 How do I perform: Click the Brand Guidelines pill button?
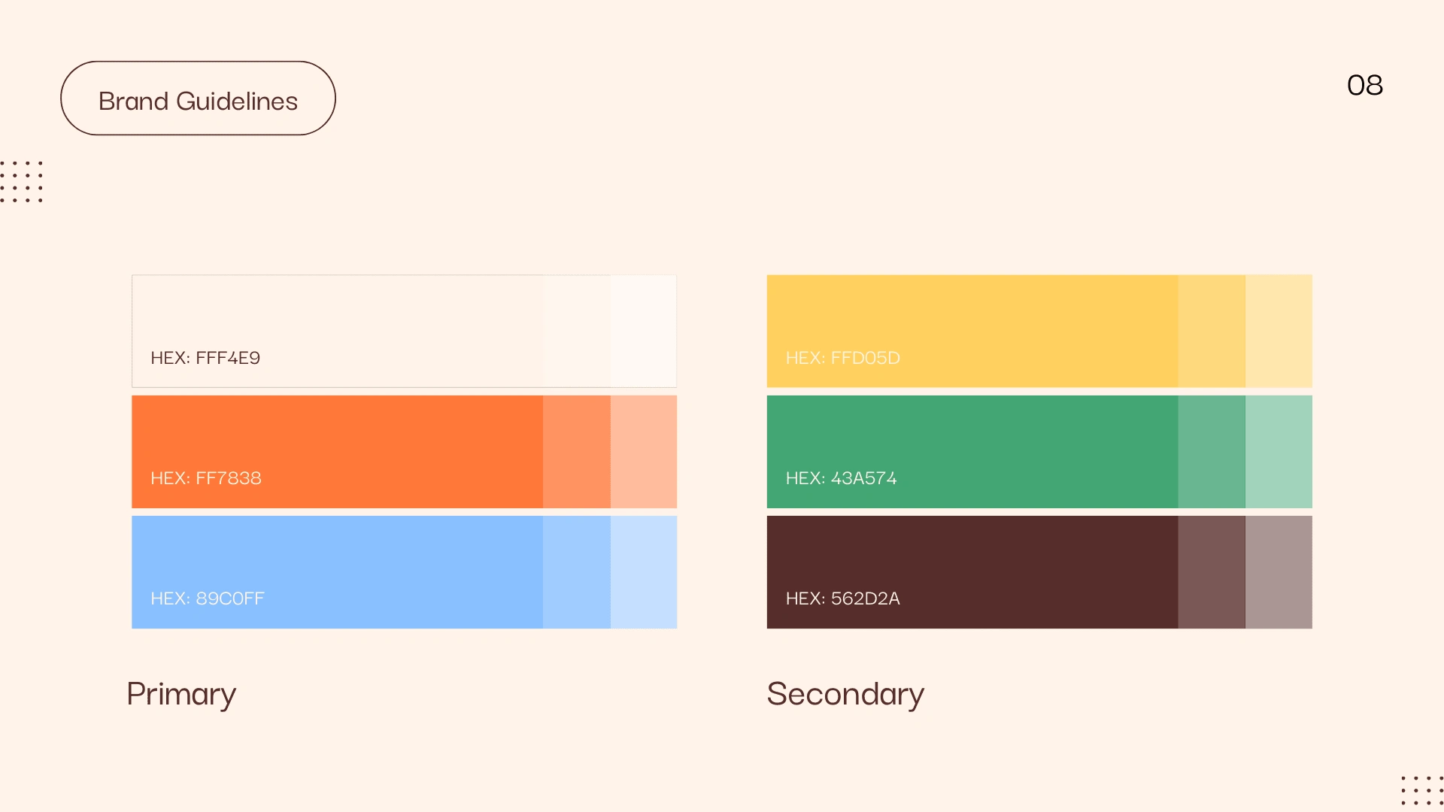click(x=198, y=98)
